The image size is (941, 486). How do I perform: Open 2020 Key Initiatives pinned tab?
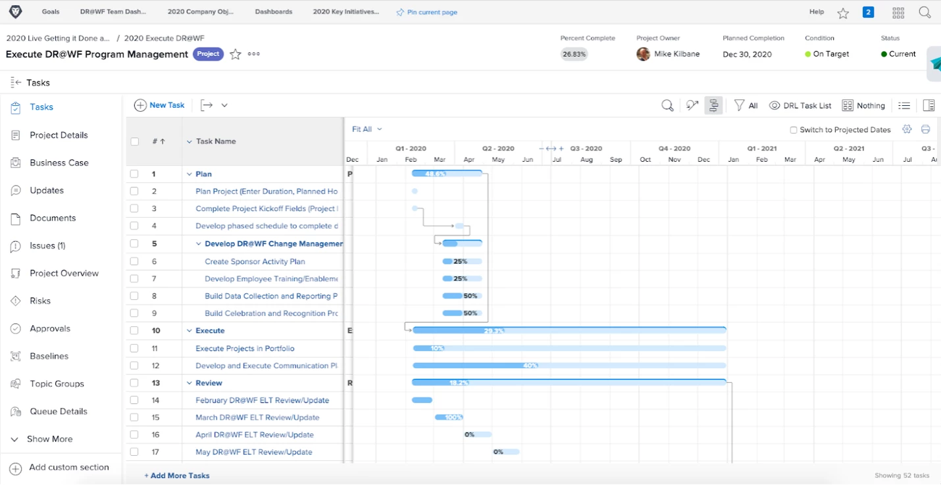pos(346,12)
